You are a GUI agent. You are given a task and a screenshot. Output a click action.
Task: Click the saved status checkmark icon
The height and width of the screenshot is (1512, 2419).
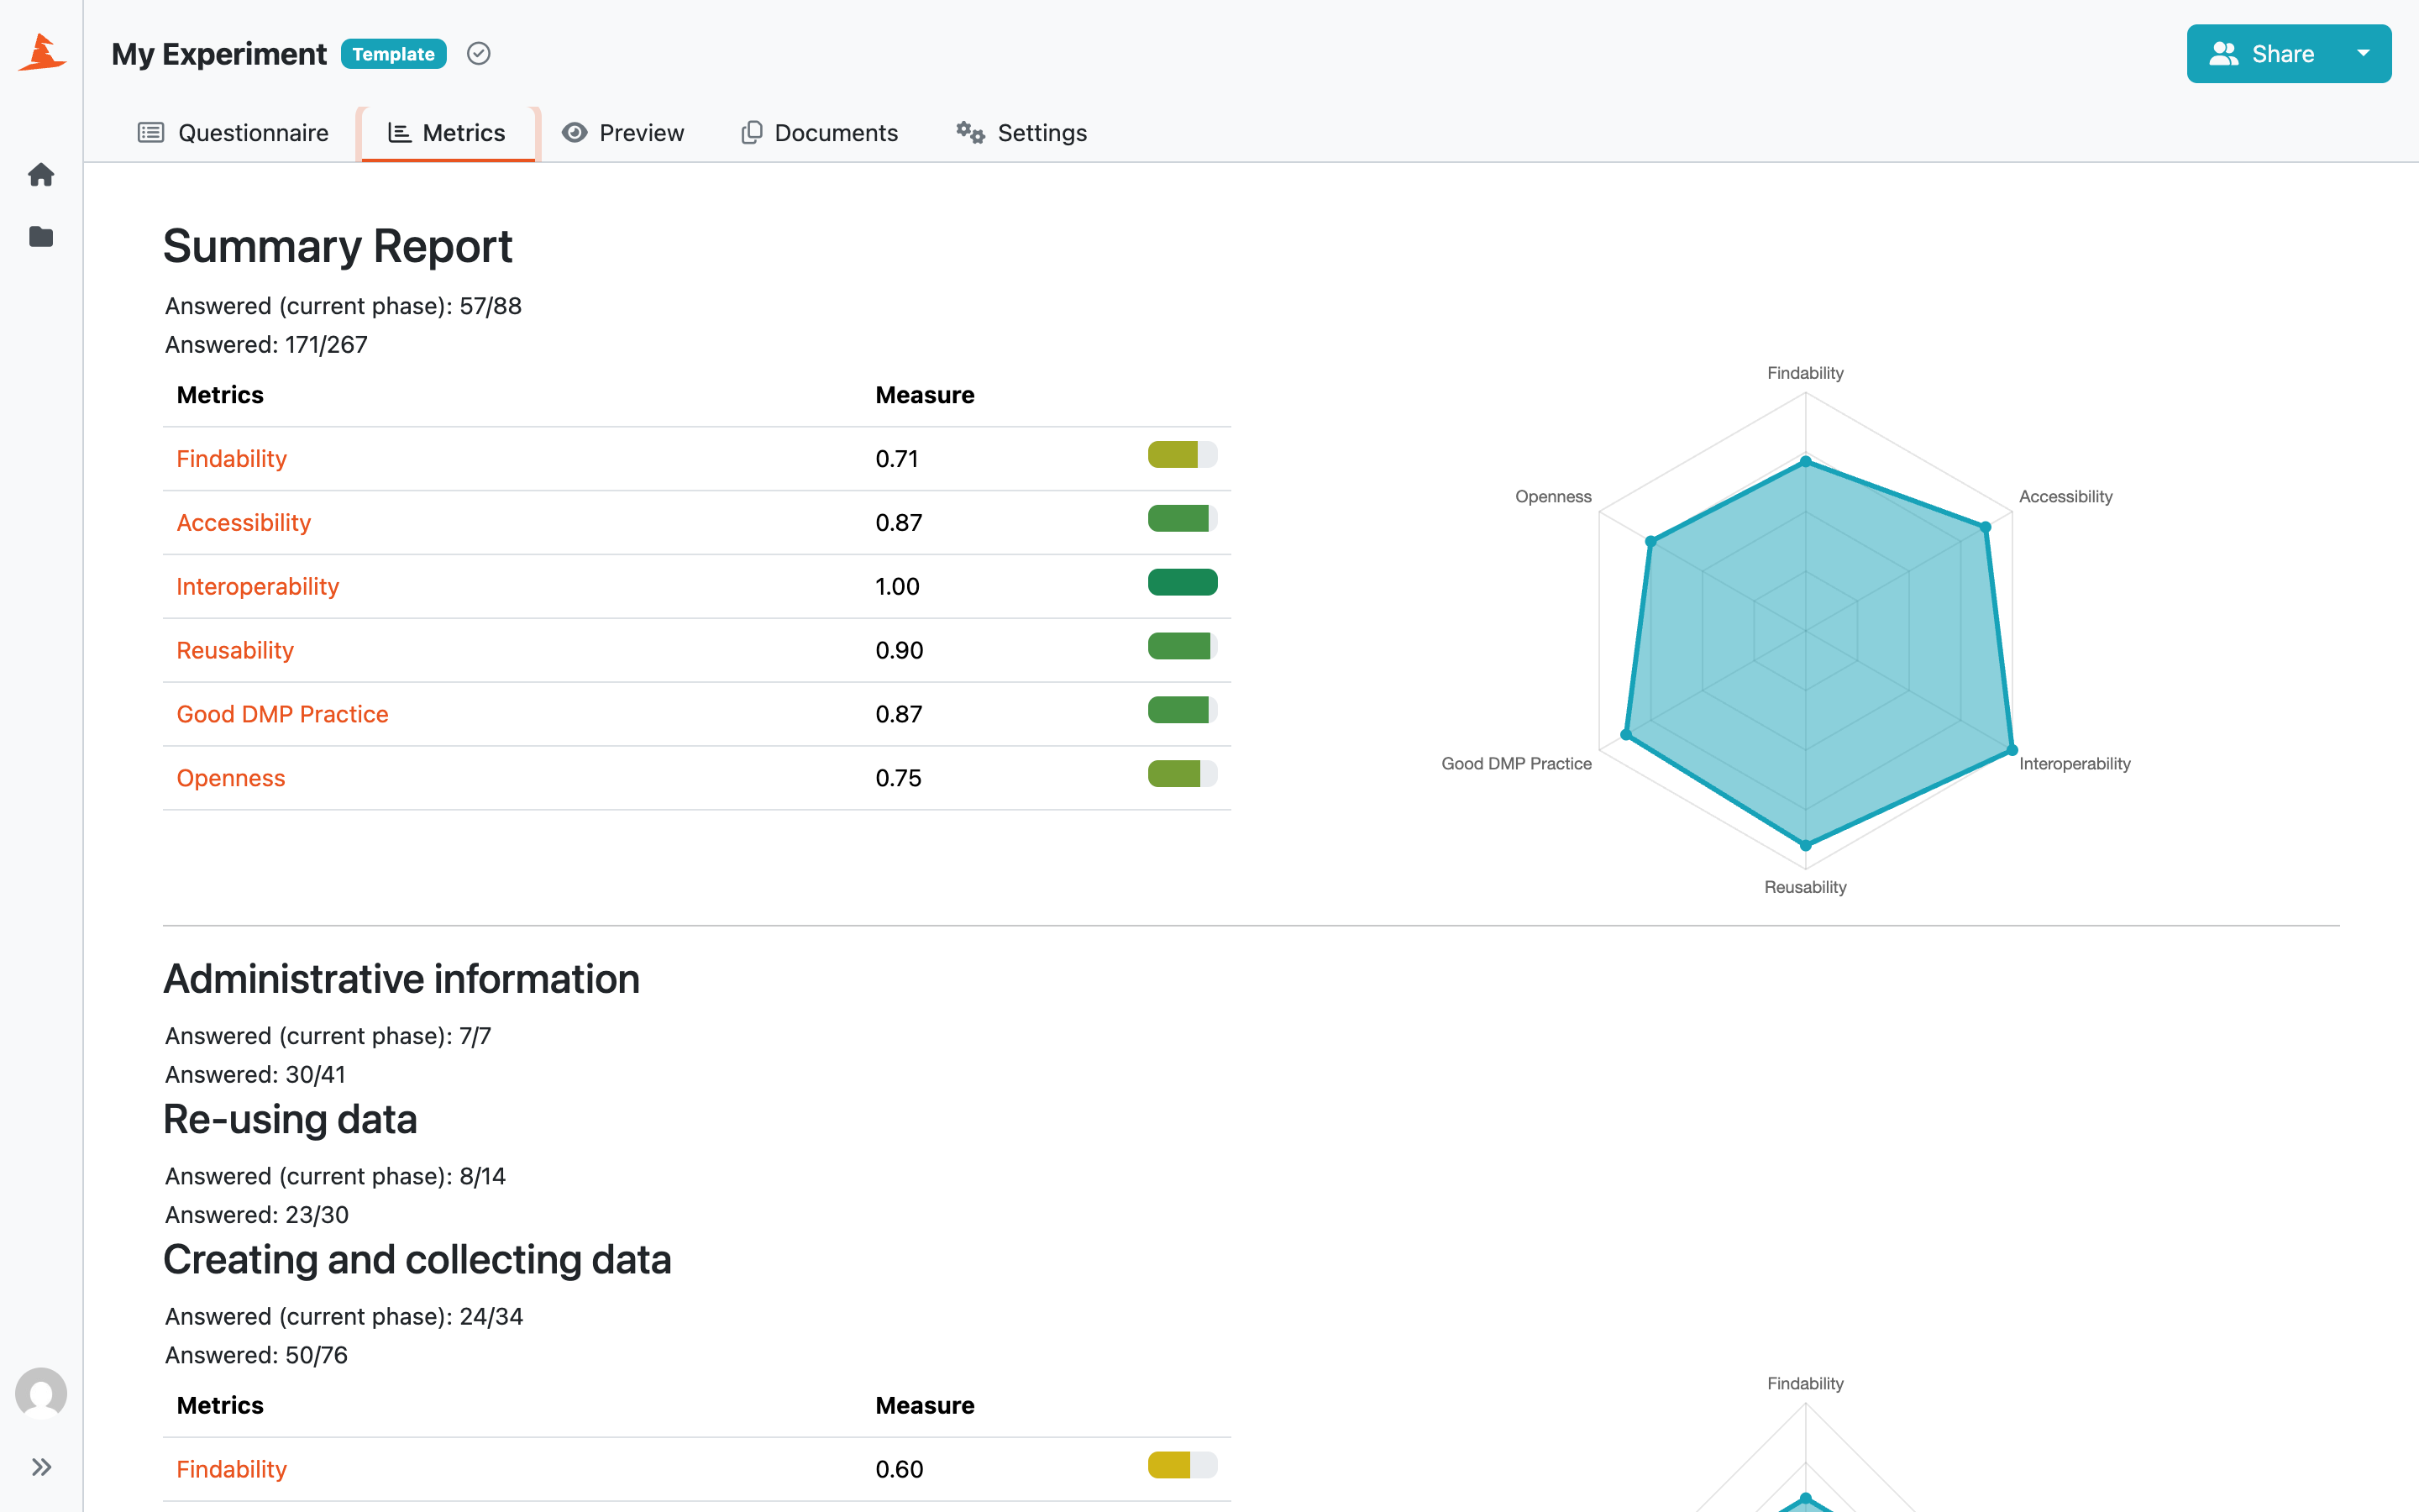click(x=479, y=54)
